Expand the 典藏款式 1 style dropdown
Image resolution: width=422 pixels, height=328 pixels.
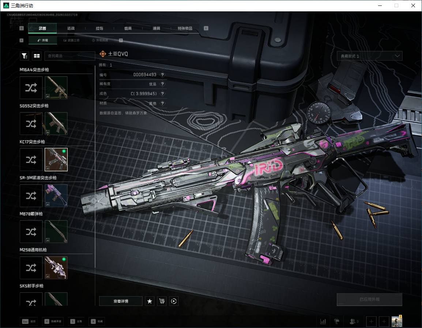coord(369,56)
